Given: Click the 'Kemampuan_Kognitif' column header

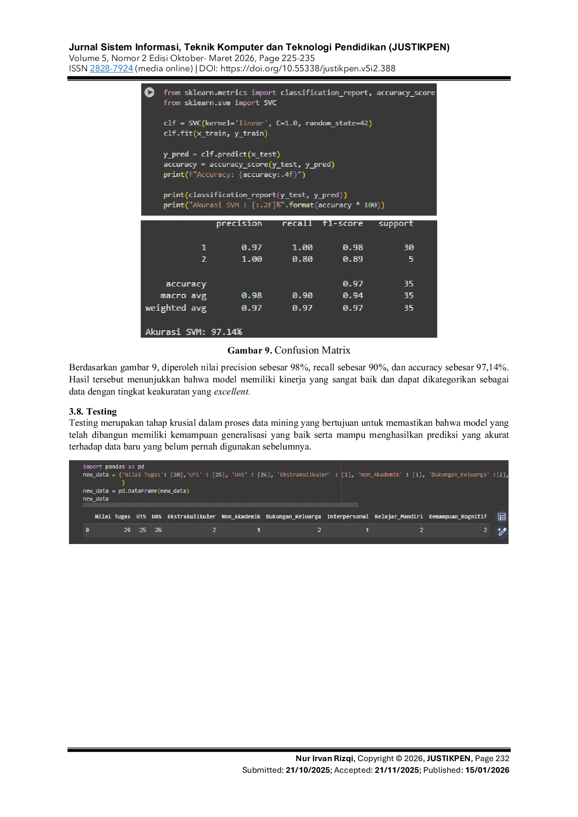Looking at the screenshot, I should (x=457, y=517).
